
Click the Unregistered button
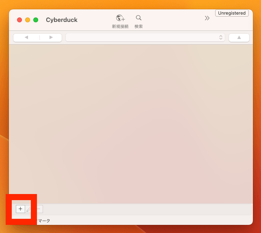(x=232, y=13)
